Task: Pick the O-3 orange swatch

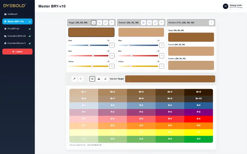Action: [x=141, y=125]
